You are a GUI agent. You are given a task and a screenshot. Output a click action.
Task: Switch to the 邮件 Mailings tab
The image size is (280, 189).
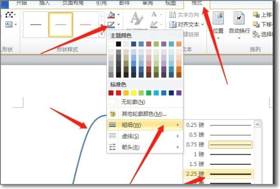pos(124,3)
